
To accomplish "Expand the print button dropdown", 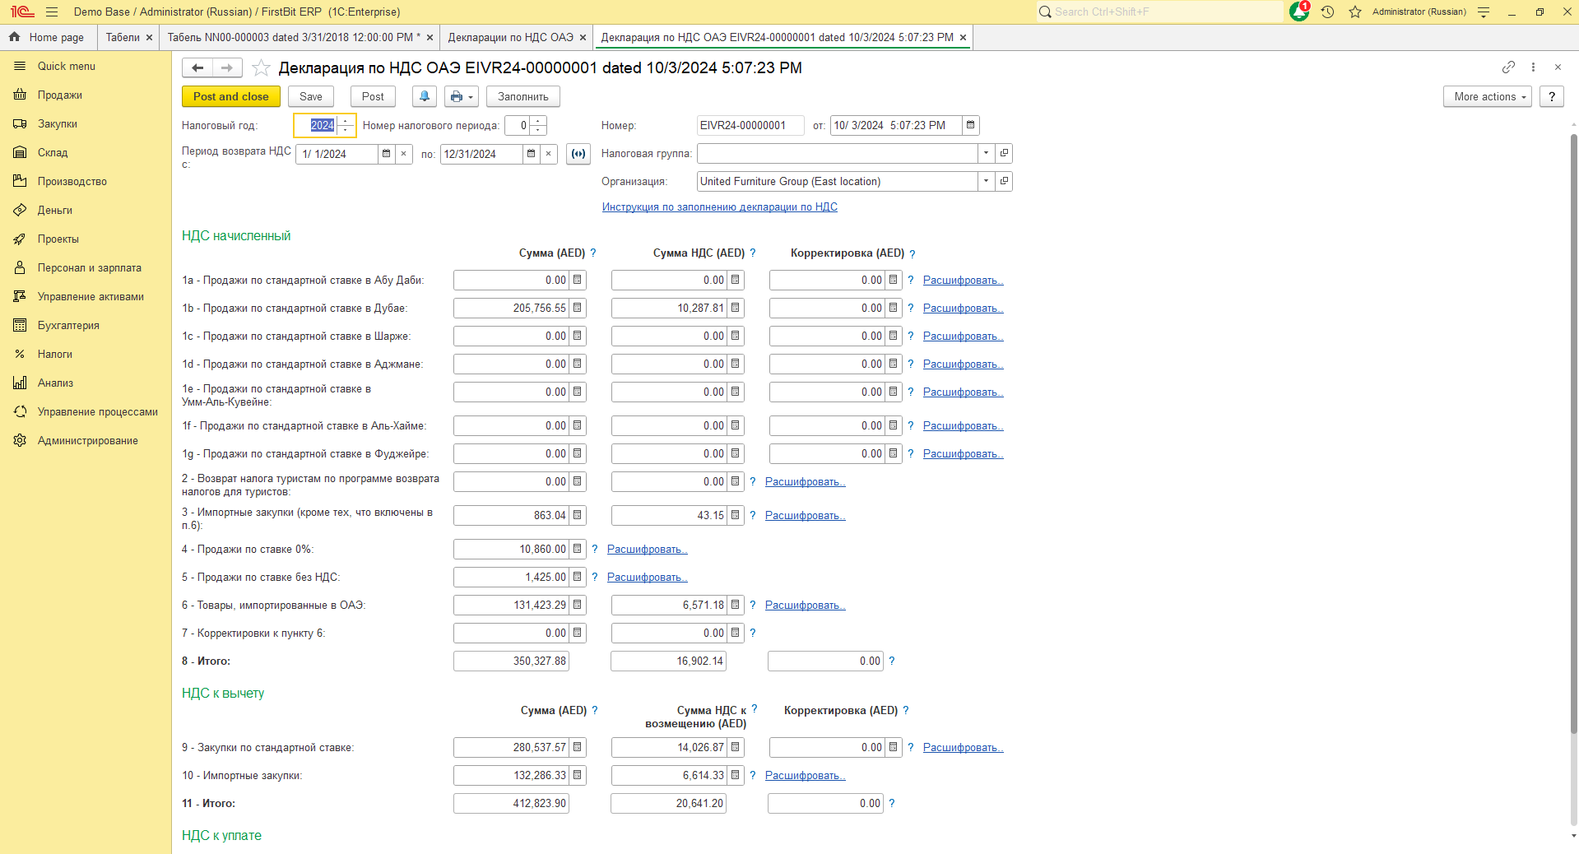I will click(462, 97).
